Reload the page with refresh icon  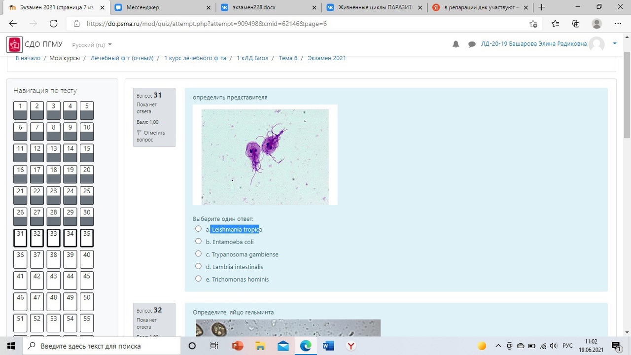point(53,23)
